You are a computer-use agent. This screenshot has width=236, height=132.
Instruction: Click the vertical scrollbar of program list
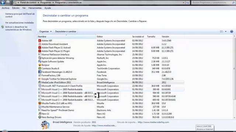click(235, 69)
